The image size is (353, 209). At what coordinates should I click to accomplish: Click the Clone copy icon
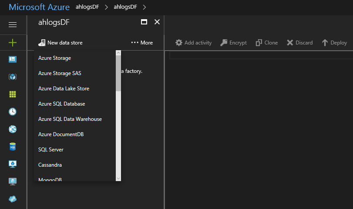click(259, 43)
